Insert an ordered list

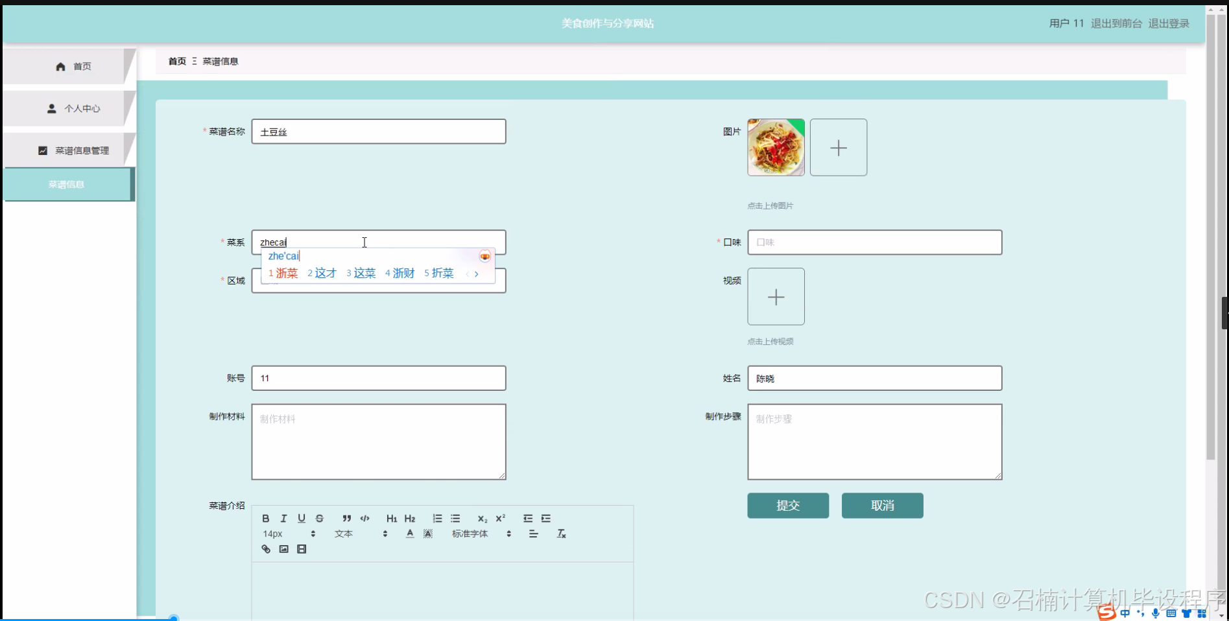tap(437, 518)
